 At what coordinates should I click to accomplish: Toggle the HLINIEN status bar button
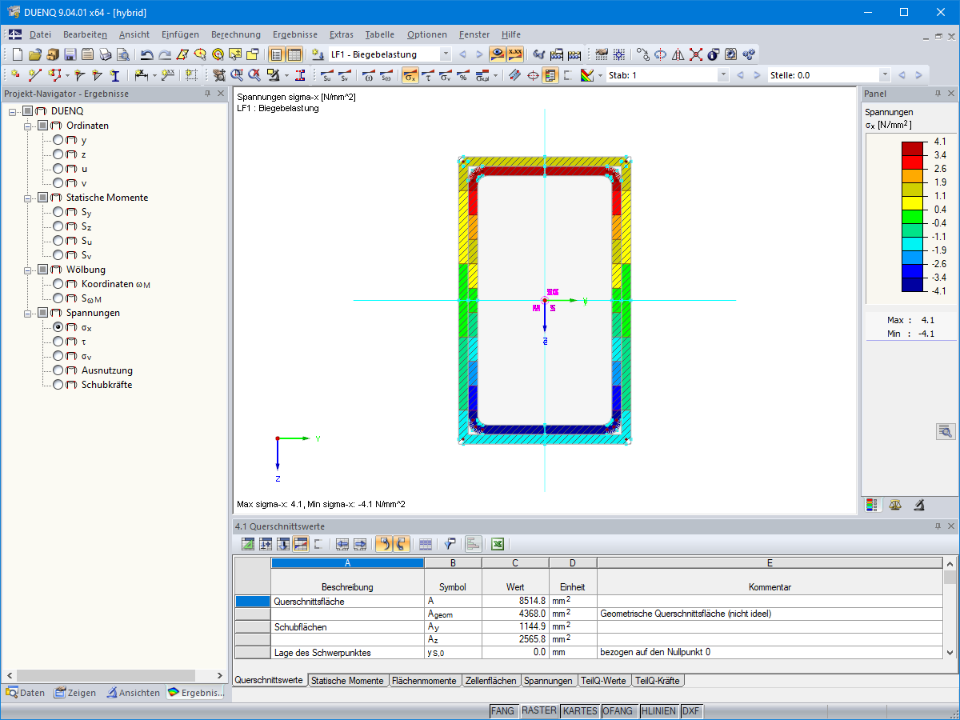click(660, 711)
